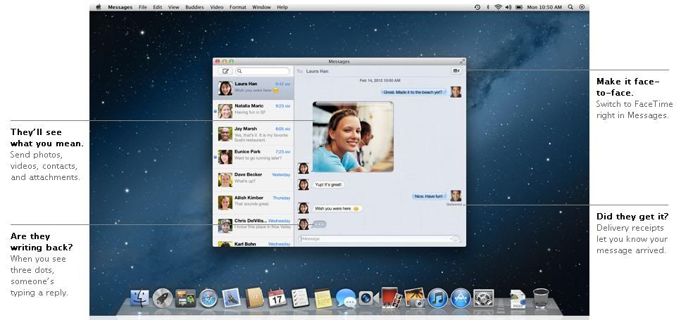Open the Video menu

coord(217,7)
